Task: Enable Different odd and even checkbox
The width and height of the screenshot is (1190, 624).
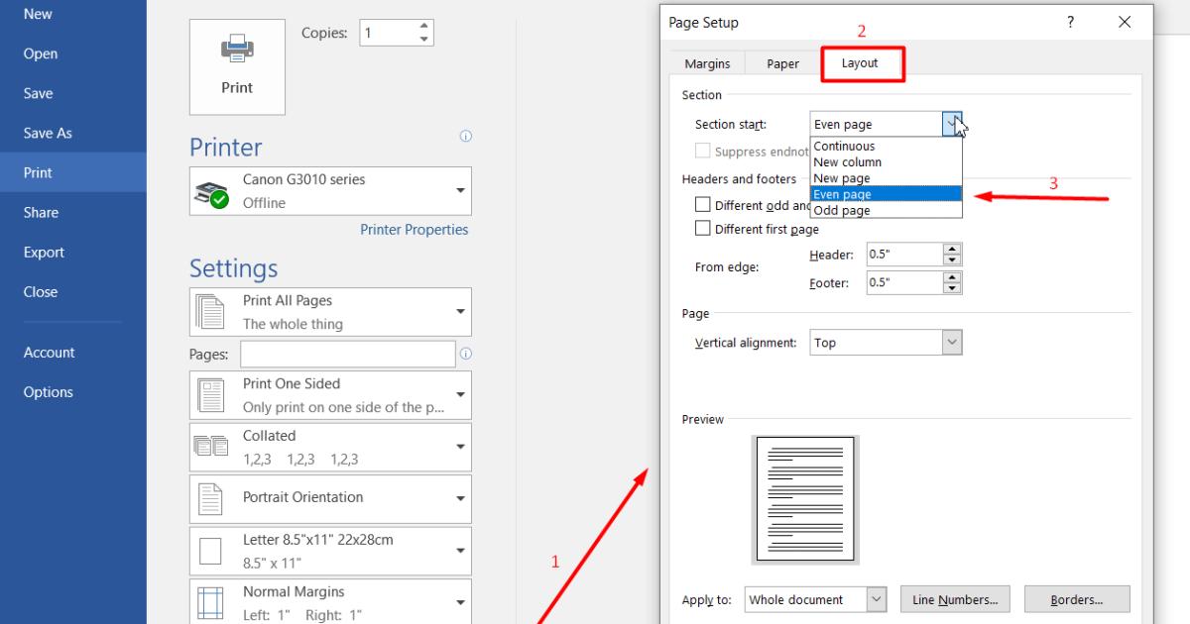Action: pos(703,205)
